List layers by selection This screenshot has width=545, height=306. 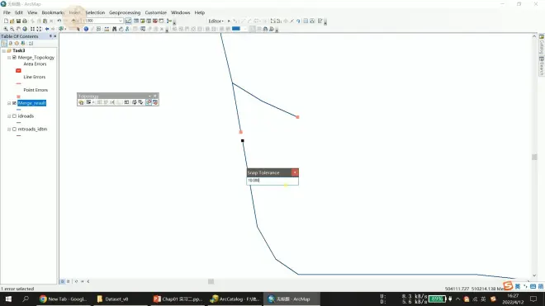coord(23,44)
